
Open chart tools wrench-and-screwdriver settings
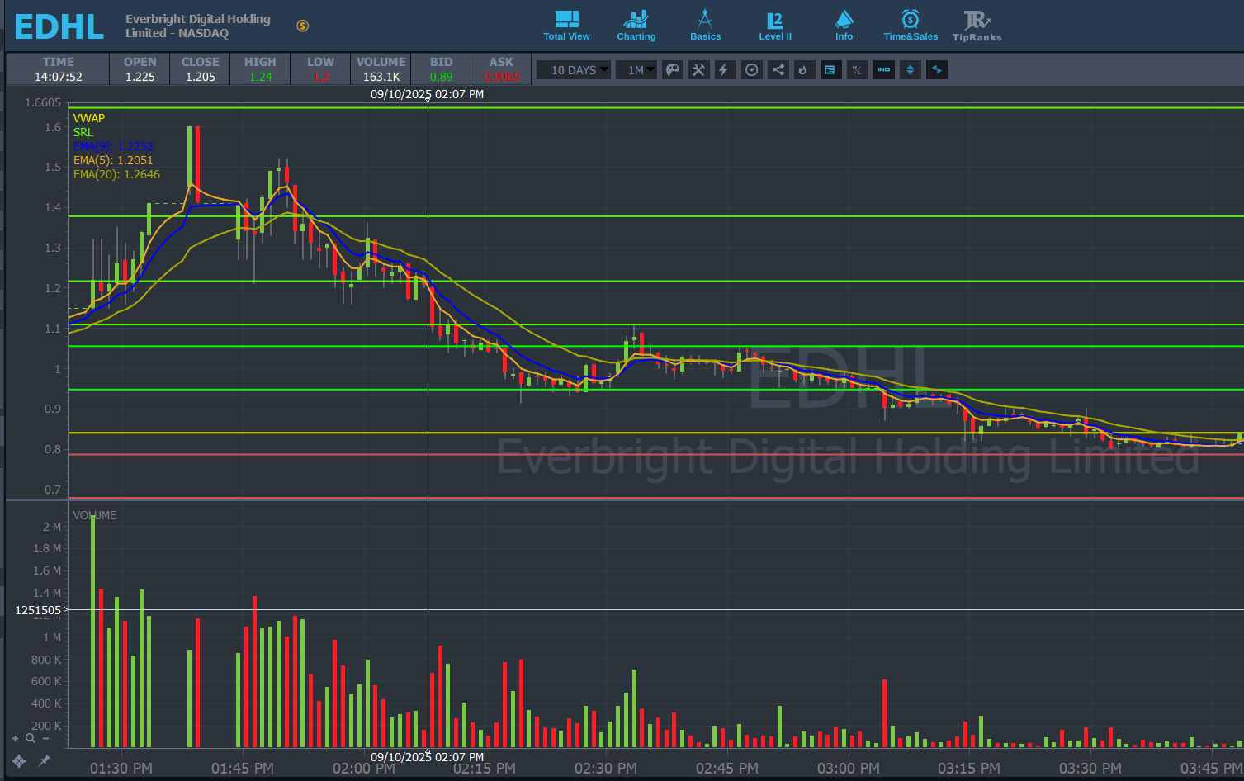(x=698, y=70)
